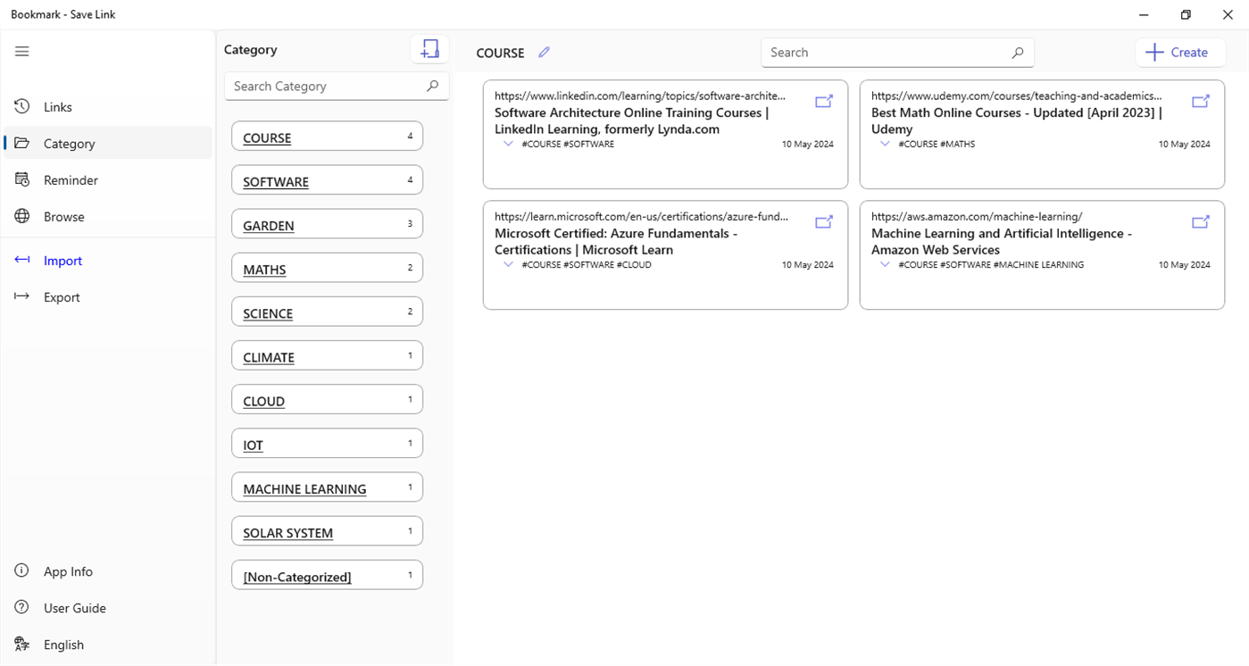Open the Amazon machine learning link externally
The image size is (1249, 666).
click(1201, 221)
